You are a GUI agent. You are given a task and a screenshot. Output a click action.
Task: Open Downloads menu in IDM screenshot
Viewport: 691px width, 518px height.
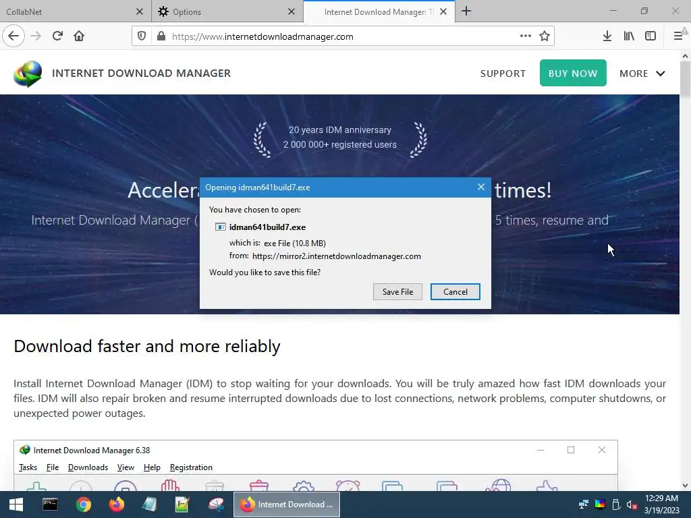tap(88, 467)
